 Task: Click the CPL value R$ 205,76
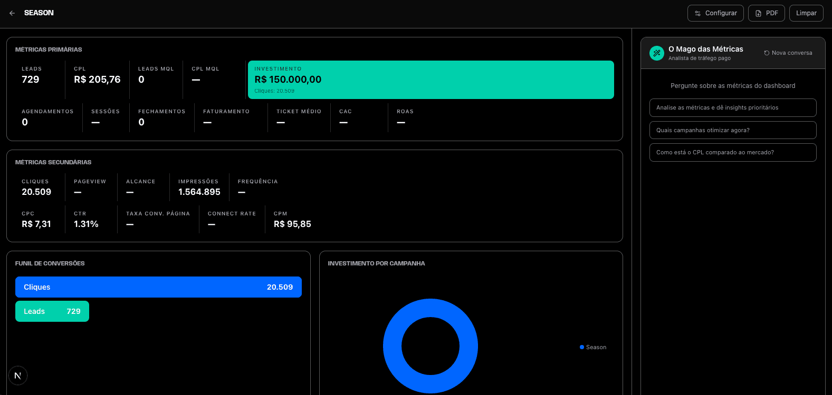click(97, 80)
